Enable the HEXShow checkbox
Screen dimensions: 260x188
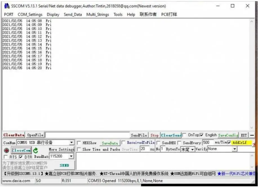click(x=79, y=143)
